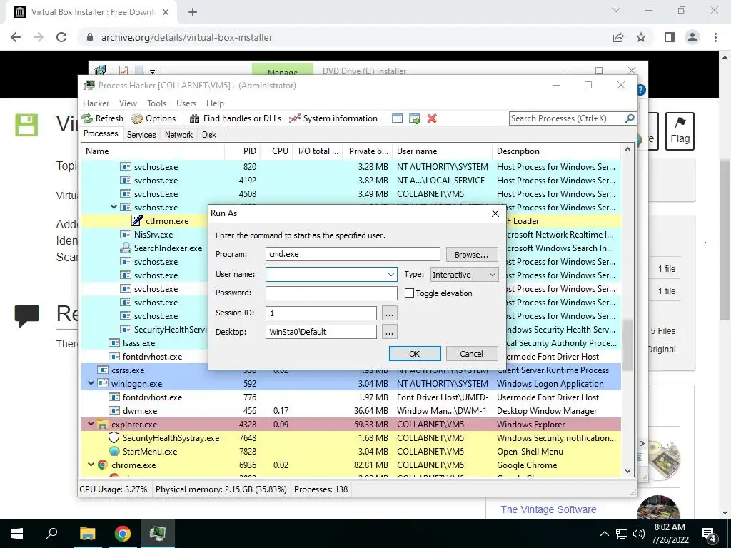This screenshot has height=548, width=731.
Task: Open the User name combo box dropdown
Action: [391, 275]
